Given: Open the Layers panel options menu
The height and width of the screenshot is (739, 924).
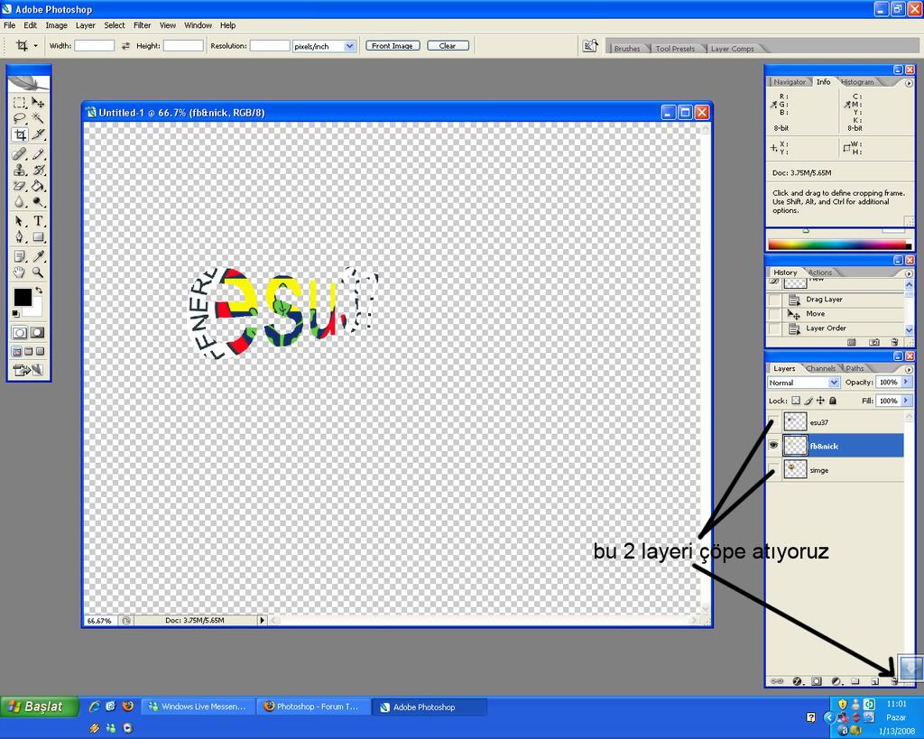Looking at the screenshot, I should click(x=908, y=369).
